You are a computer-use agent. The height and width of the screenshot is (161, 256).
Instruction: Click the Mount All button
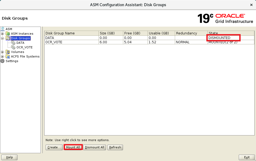[73, 147]
